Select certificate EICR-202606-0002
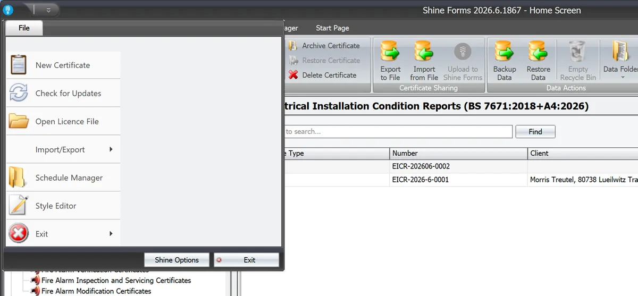Viewport: 638px width, 296px height. (x=421, y=166)
